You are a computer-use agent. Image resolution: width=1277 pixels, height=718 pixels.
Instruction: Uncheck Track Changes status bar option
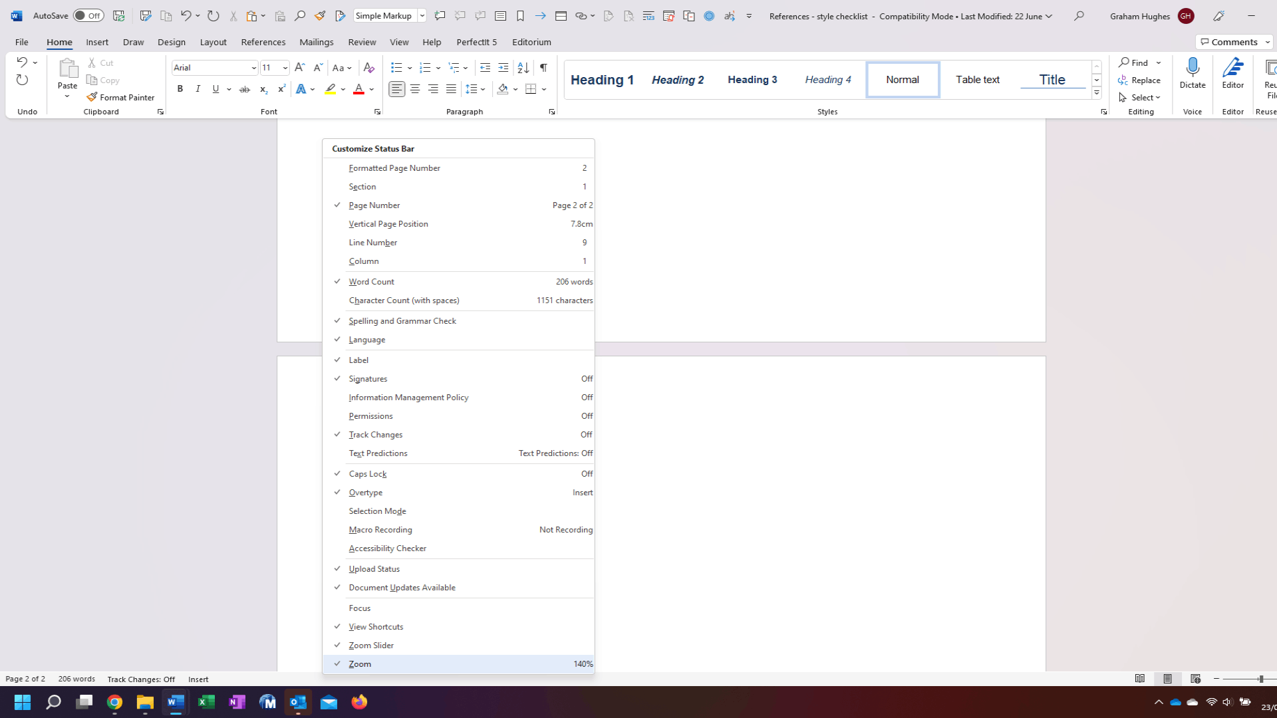pos(458,435)
